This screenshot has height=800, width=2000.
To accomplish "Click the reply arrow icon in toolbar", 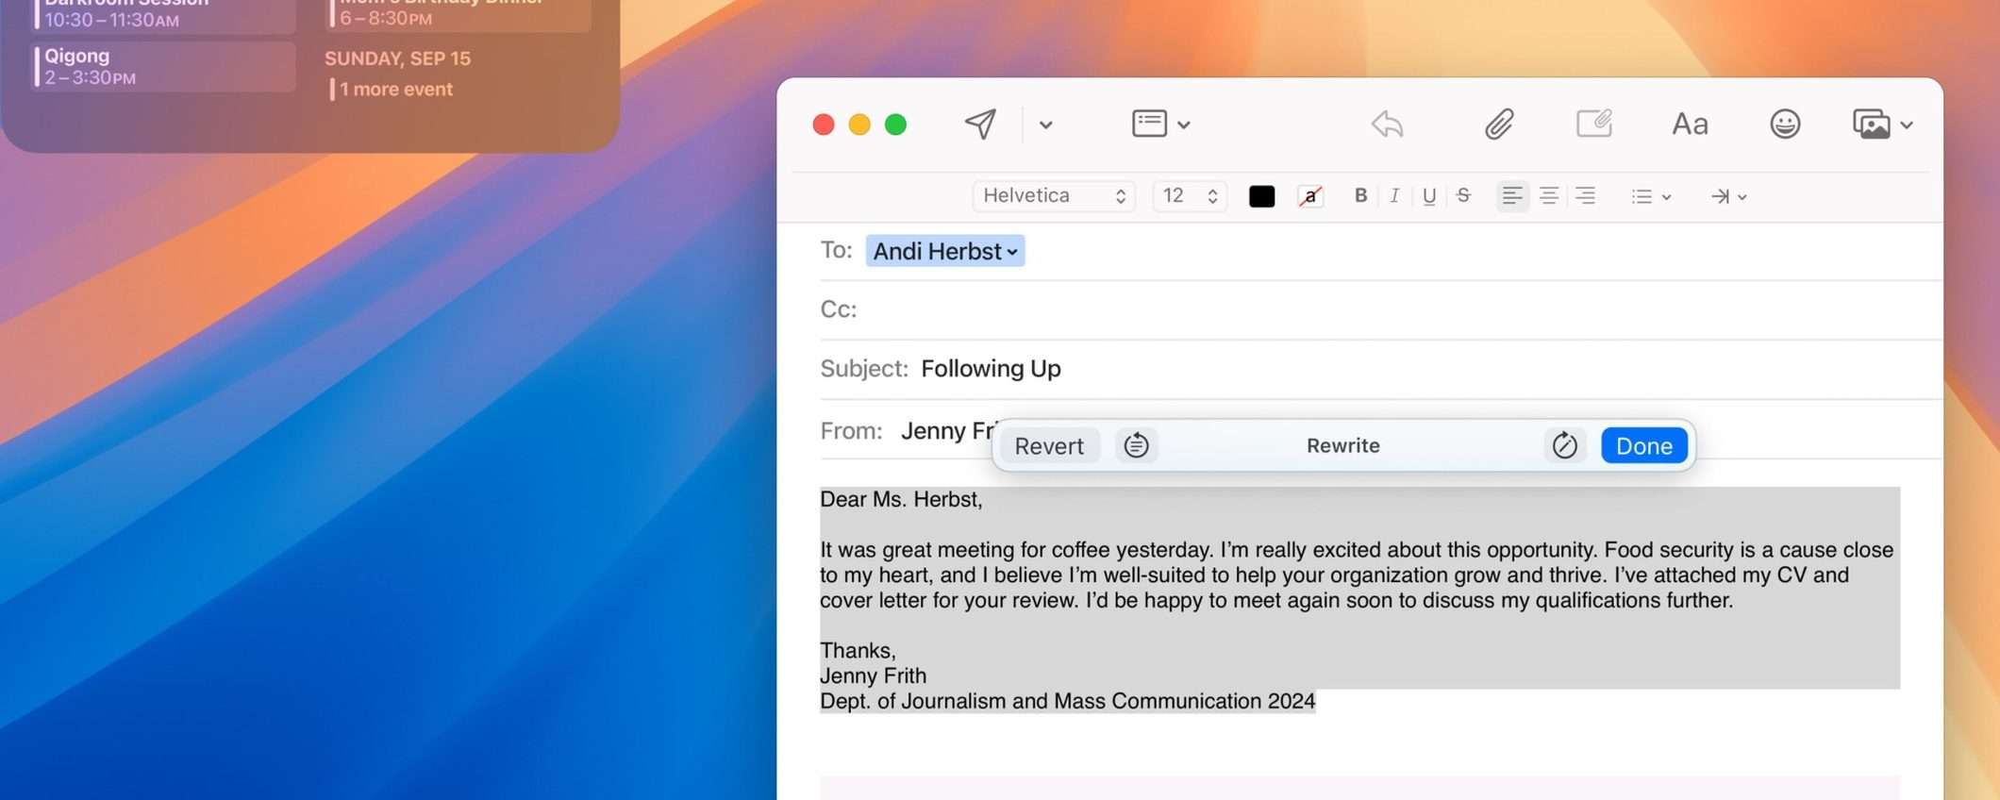I will tap(1387, 124).
